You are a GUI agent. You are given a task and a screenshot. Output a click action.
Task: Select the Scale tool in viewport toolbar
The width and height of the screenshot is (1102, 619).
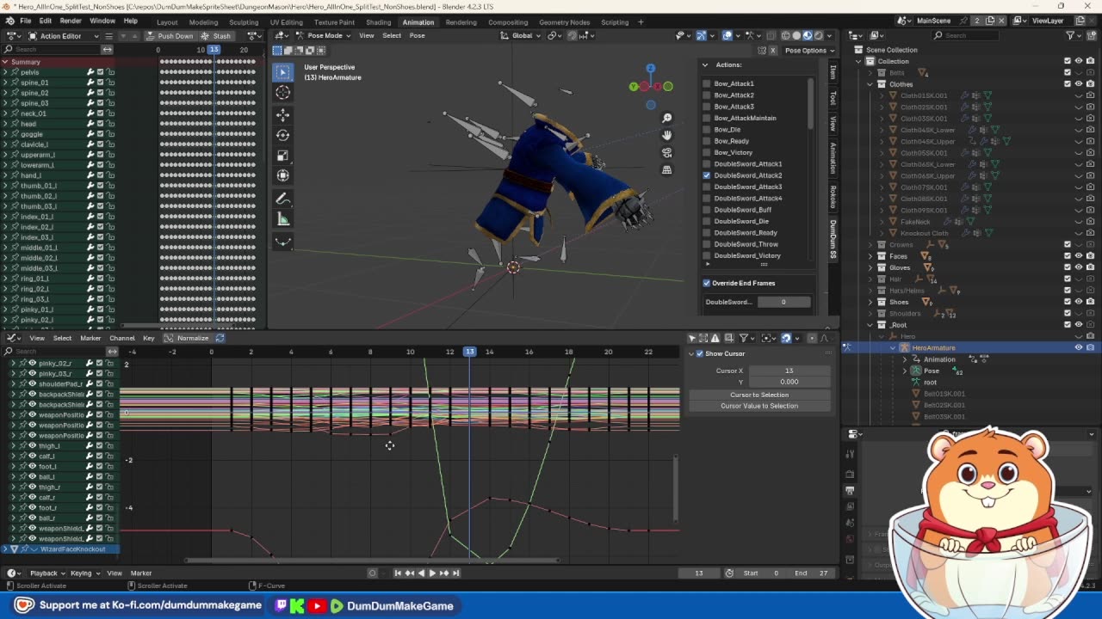282,156
